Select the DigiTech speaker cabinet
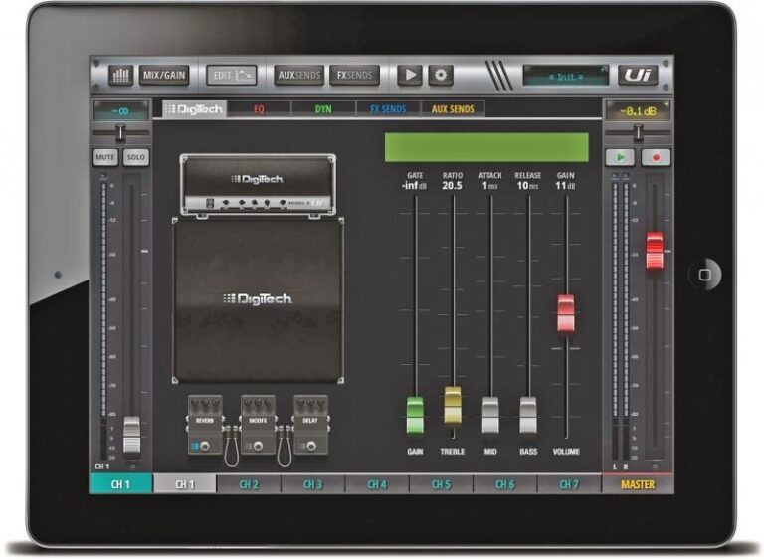764x560 pixels. point(258,300)
